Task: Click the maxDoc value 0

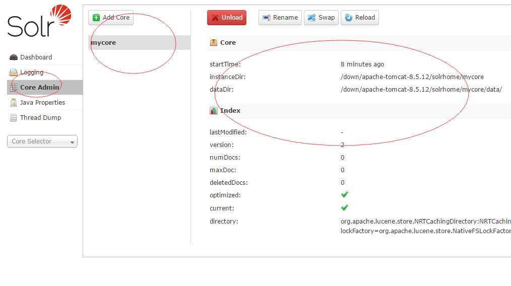Action: pos(343,170)
